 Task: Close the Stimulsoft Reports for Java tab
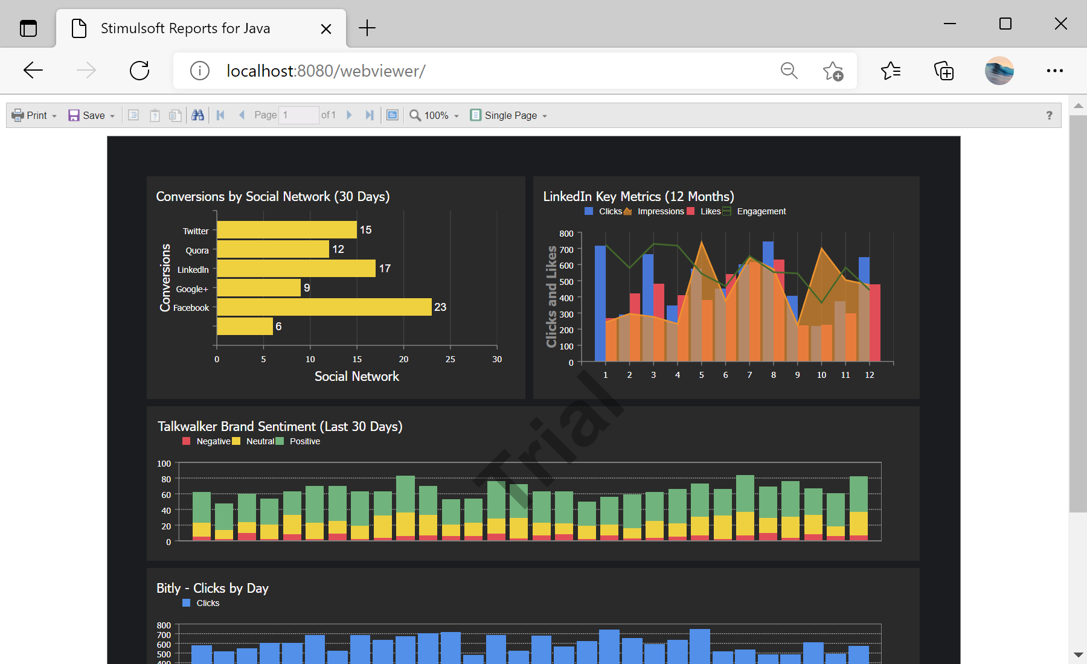(326, 28)
